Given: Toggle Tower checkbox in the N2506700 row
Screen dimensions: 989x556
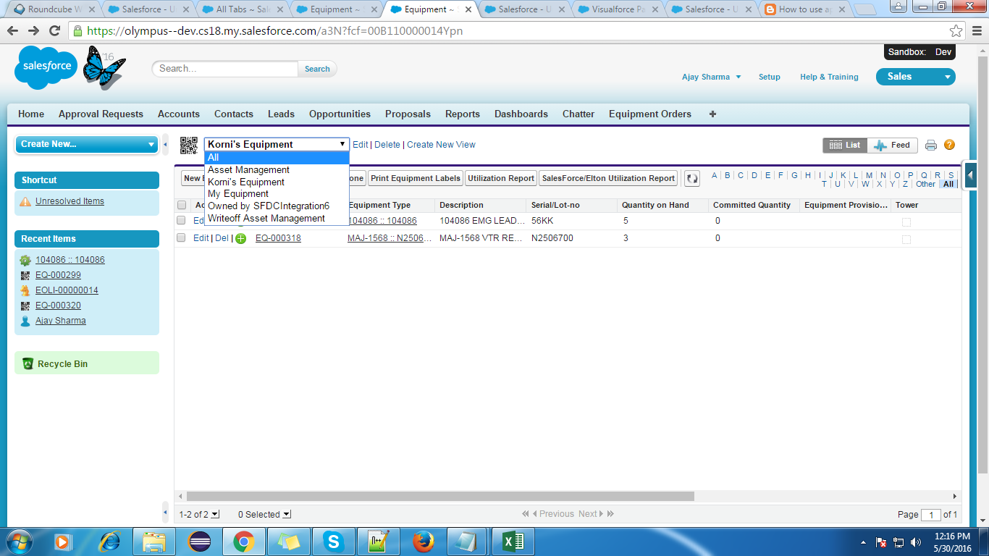Looking at the screenshot, I should 906,239.
